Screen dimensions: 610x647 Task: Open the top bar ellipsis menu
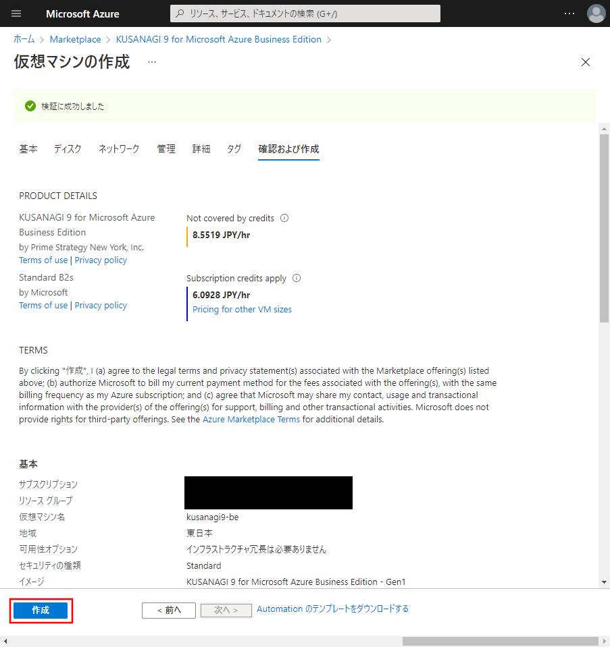[569, 13]
